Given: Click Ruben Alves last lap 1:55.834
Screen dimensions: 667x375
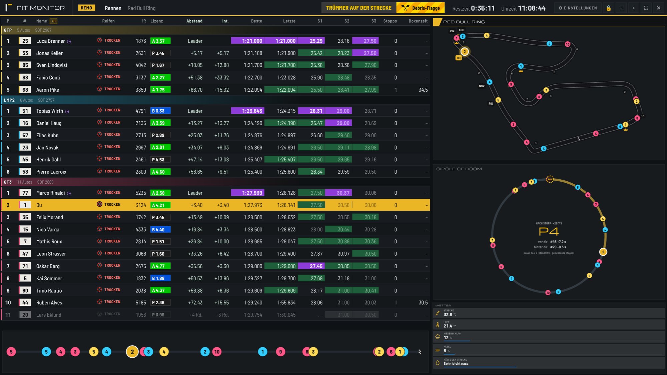Looking at the screenshot, I should (286, 302).
